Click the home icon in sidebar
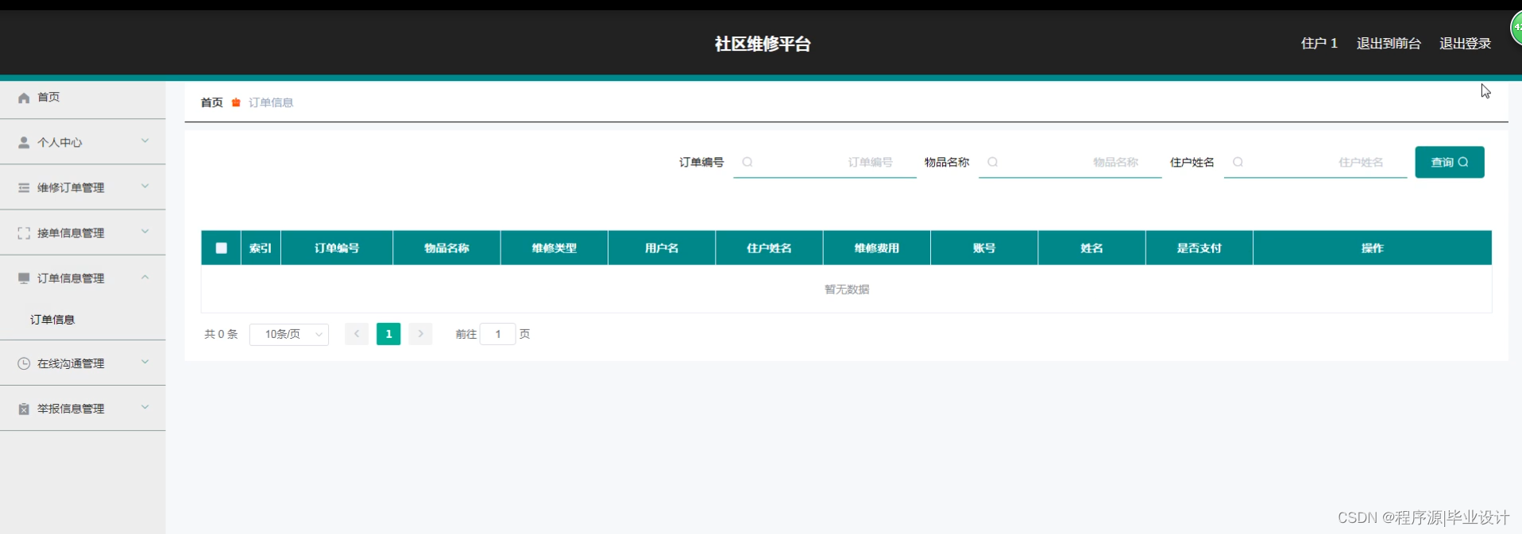 [x=24, y=98]
